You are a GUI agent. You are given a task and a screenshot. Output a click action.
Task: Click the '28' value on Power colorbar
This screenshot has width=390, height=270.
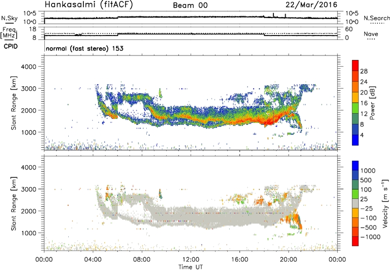(x=364, y=71)
